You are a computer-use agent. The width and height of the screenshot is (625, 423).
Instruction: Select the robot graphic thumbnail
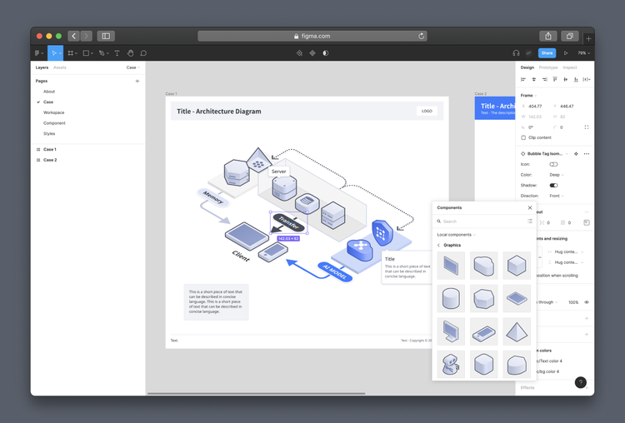click(451, 365)
